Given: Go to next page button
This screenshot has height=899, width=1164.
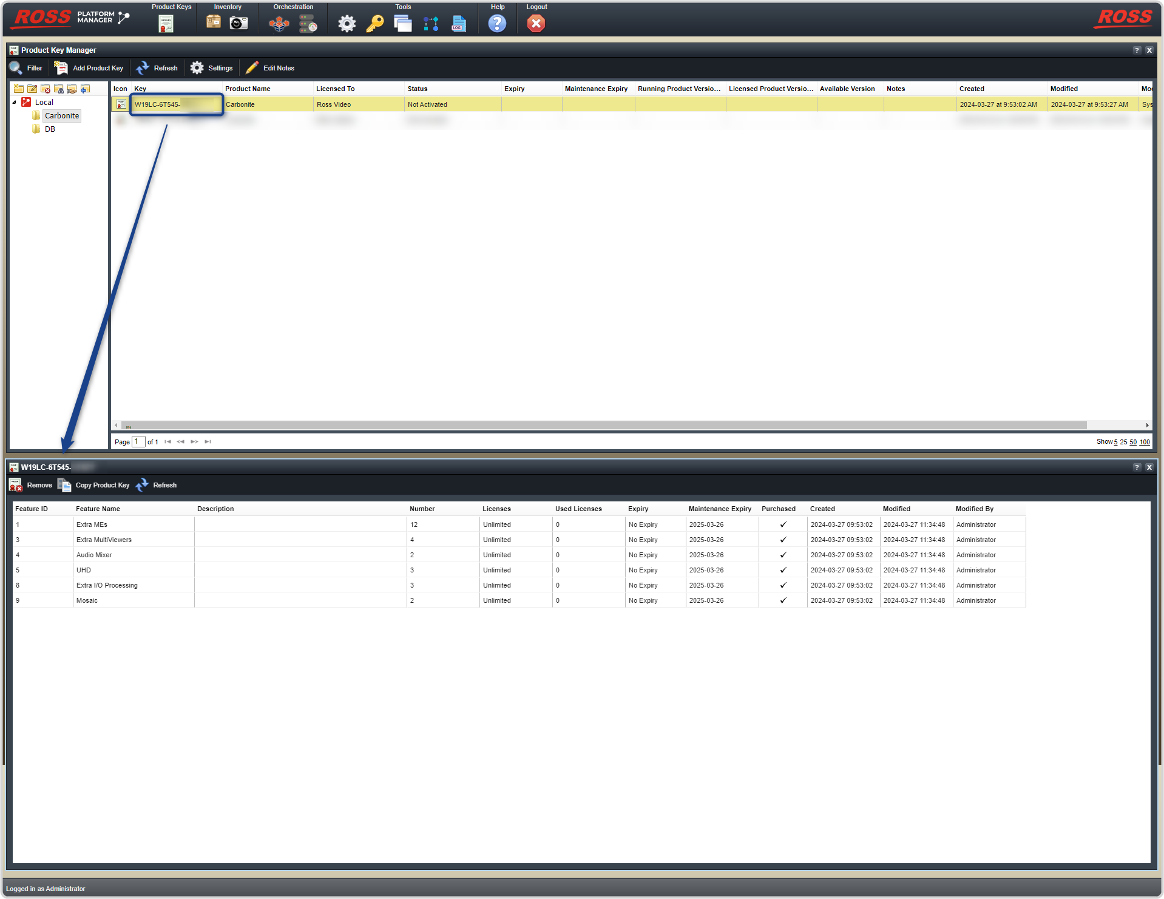Looking at the screenshot, I should (194, 441).
